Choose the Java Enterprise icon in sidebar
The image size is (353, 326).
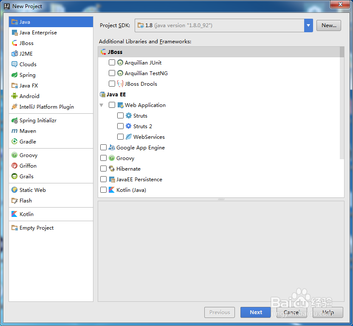[14, 33]
